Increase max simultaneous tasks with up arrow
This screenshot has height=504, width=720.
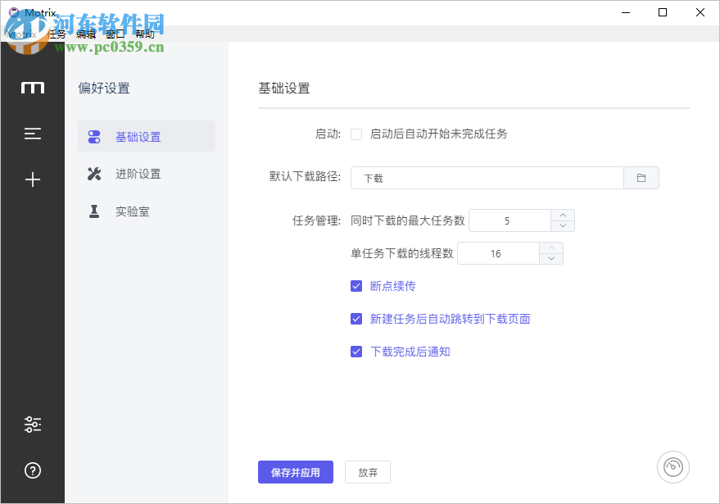563,216
